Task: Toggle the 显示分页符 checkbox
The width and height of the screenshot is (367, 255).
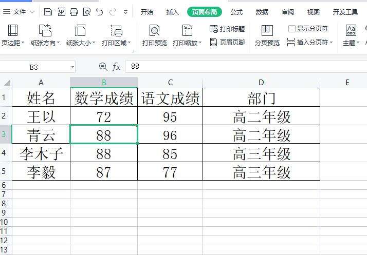Action: tap(291, 29)
